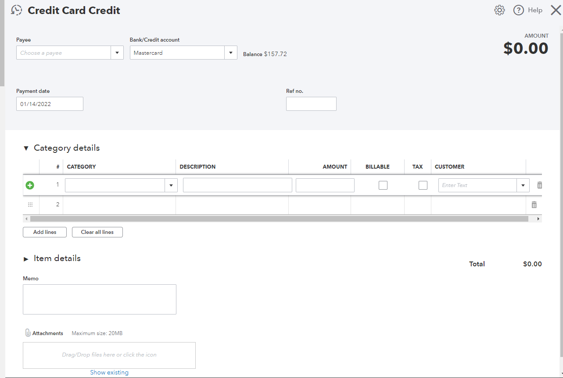Open Help using the question mark icon
Image resolution: width=563 pixels, height=378 pixels.
(518, 10)
